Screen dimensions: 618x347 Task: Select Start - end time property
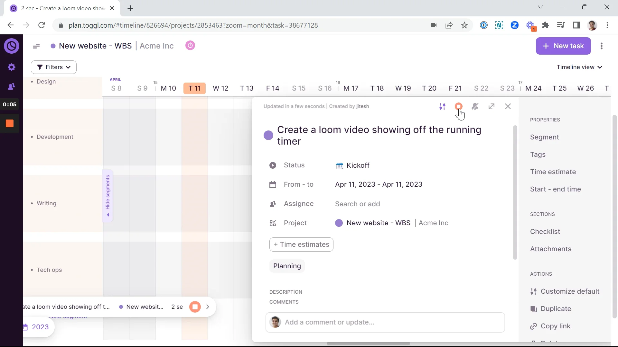556,189
